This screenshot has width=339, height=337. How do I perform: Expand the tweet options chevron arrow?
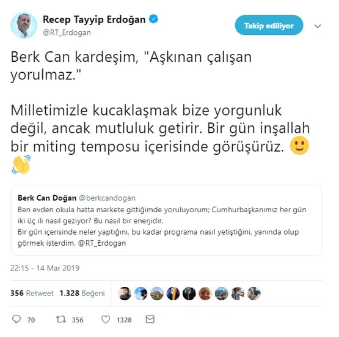coord(318,26)
